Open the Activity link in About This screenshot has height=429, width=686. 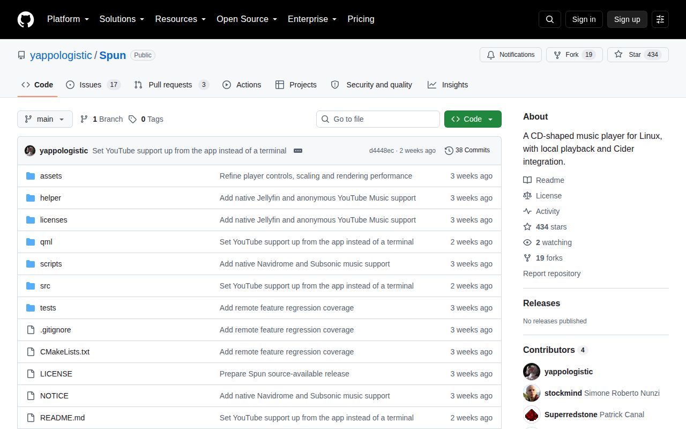pos(541,211)
